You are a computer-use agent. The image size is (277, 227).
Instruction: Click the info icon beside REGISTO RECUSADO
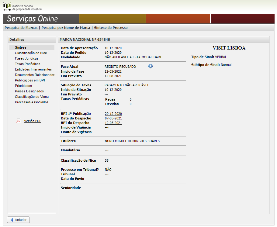(x=150, y=66)
